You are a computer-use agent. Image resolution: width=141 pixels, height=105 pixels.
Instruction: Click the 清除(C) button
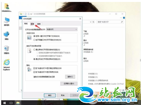pyautogui.click(x=70, y=77)
